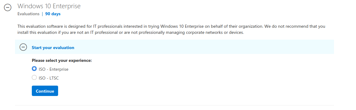Click the IT professionals sentence in description

[171, 26]
